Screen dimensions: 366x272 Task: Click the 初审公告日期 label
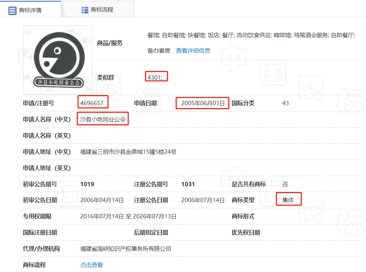[x=40, y=200]
